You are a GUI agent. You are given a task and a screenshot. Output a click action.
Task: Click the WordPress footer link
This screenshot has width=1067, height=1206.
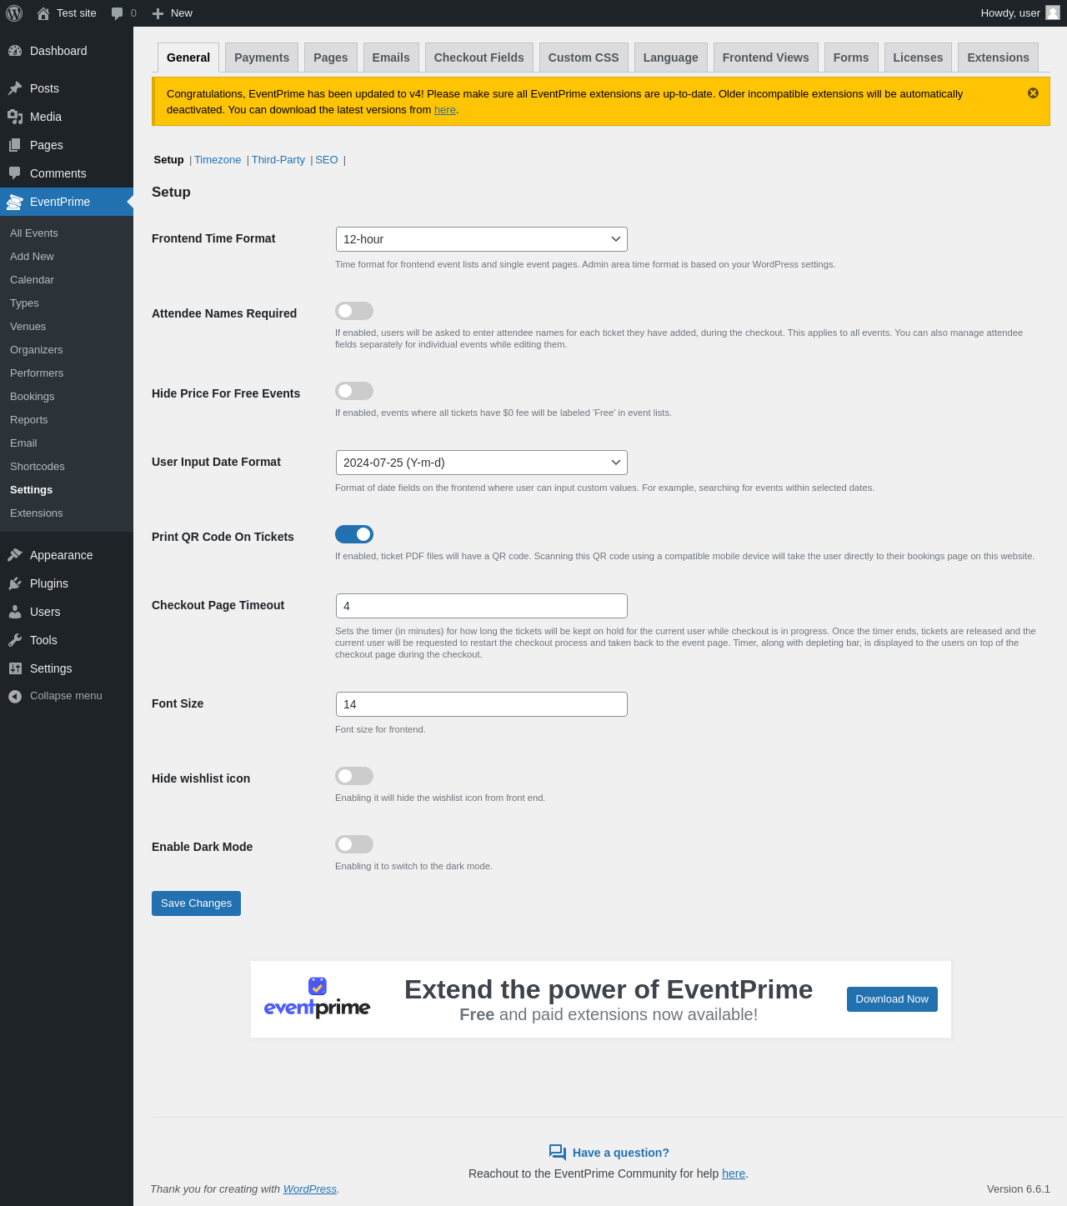(310, 1189)
